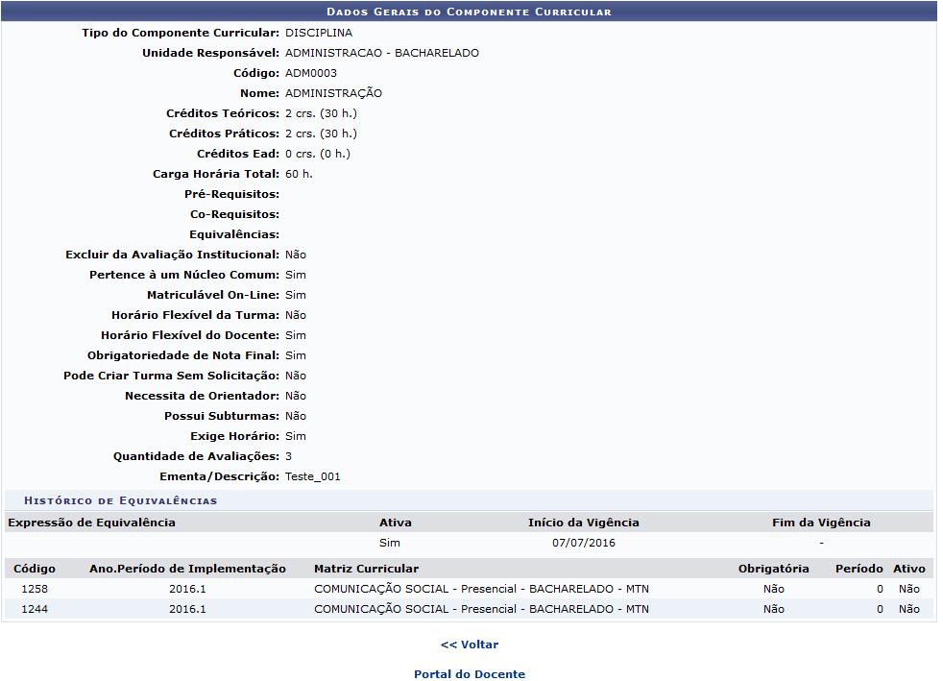This screenshot has width=943, height=681.
Task: Open the Portal do Docente link
Action: click(470, 674)
